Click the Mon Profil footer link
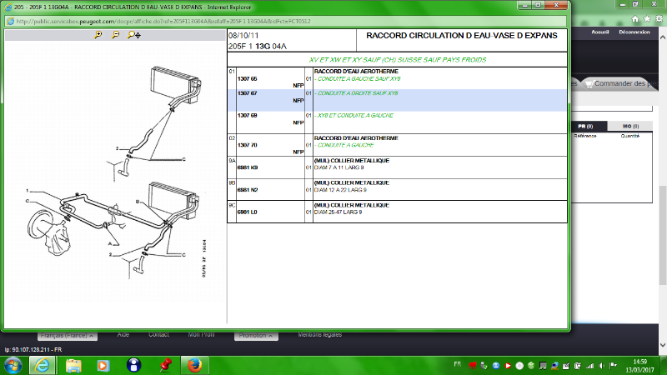Viewport: 667px width, 375px height. coord(201,335)
